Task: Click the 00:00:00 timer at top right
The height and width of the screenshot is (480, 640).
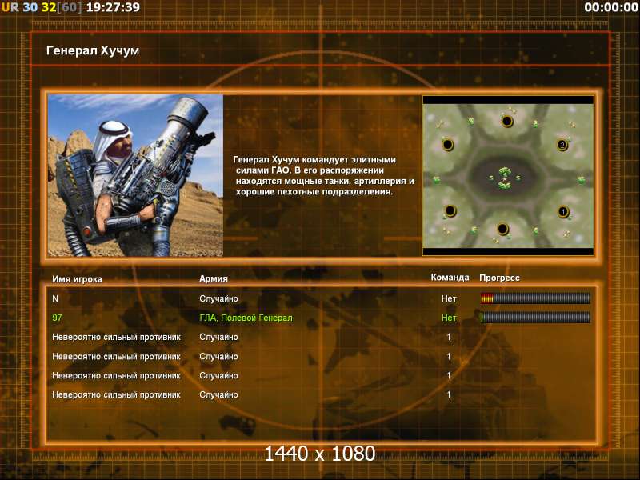Action: click(x=611, y=7)
